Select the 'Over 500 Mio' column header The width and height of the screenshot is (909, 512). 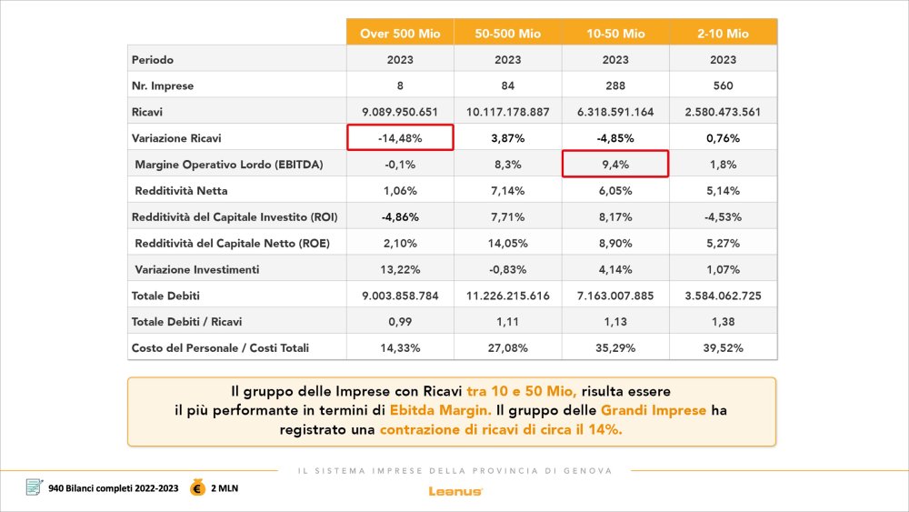tap(400, 33)
